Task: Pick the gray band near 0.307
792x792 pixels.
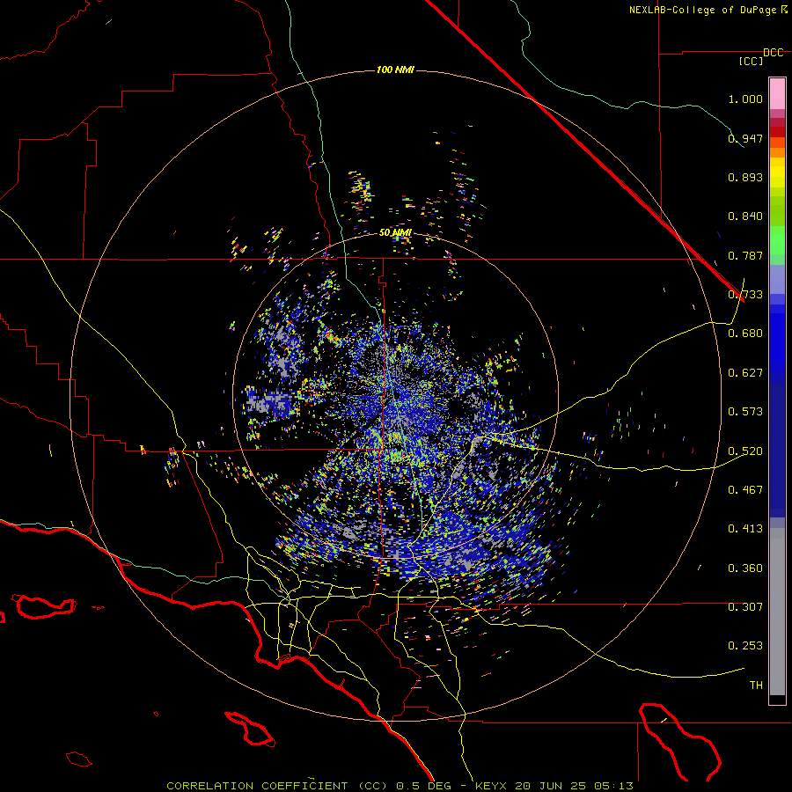Action: click(777, 612)
